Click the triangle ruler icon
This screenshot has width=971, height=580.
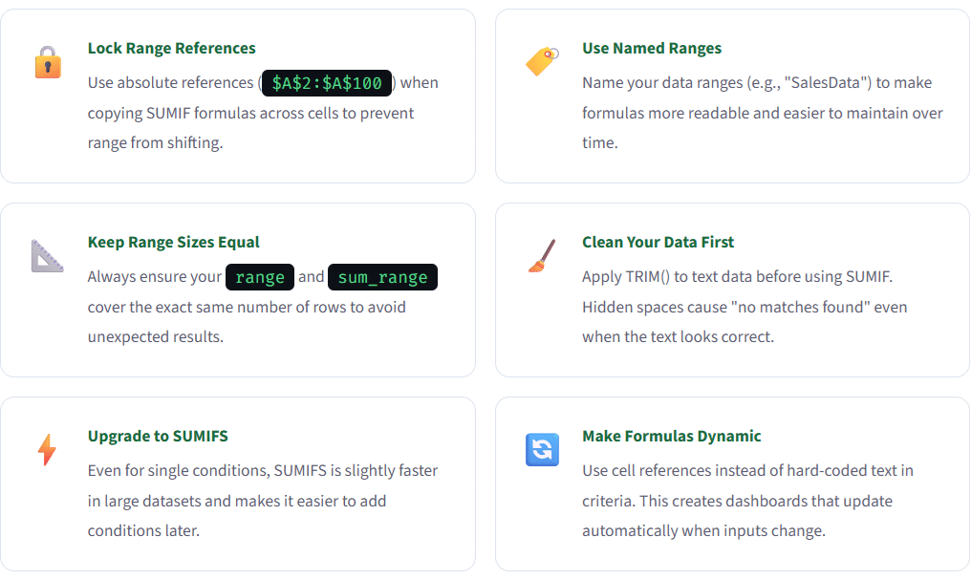(47, 256)
